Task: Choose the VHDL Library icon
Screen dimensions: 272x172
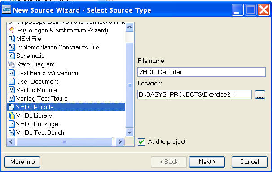Action: tap(12, 115)
